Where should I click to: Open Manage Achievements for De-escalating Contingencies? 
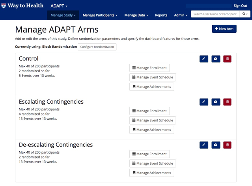point(151,173)
